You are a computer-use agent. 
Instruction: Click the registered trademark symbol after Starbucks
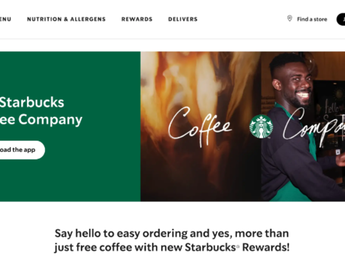238,247
